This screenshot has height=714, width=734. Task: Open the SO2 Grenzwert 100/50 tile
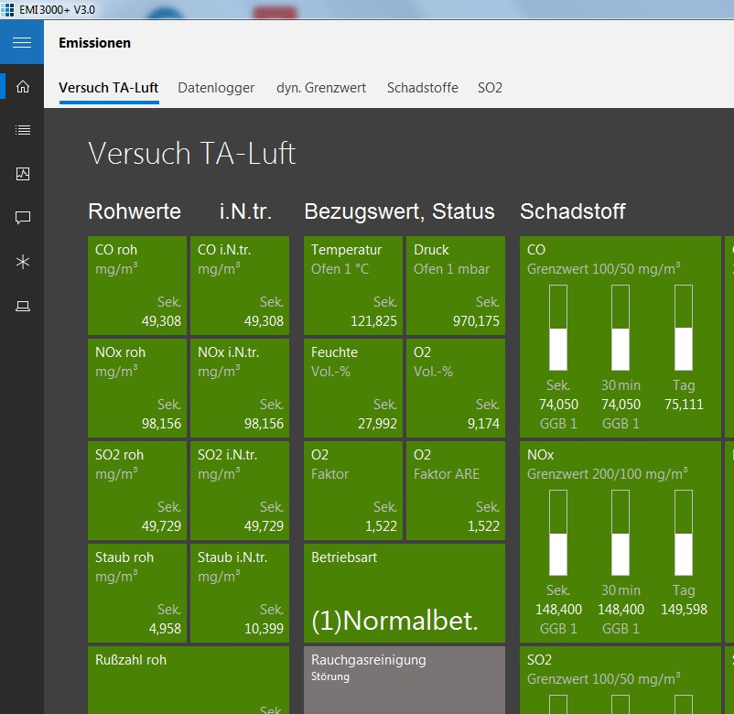point(621,680)
